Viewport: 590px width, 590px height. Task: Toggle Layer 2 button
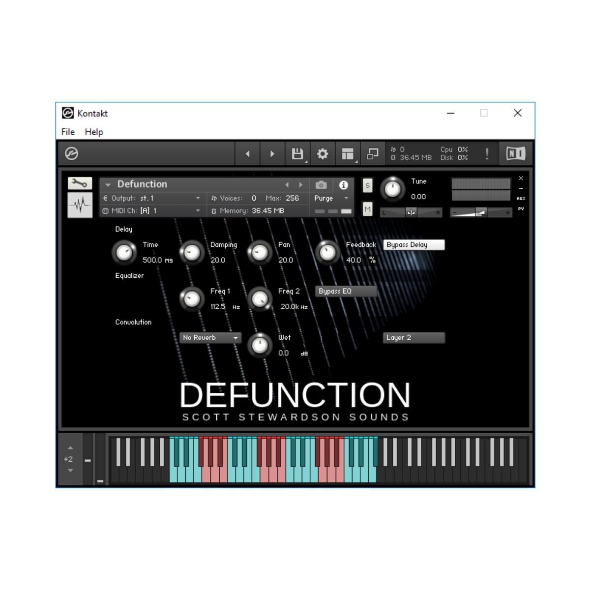(x=414, y=338)
